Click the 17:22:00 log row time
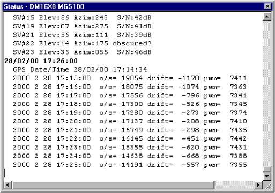This screenshot has width=275, height=193. click(73, 138)
